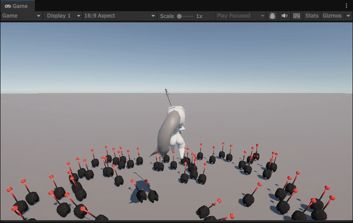Toggle the keyboard shortcuts icon
353x223 pixels.
pos(297,16)
